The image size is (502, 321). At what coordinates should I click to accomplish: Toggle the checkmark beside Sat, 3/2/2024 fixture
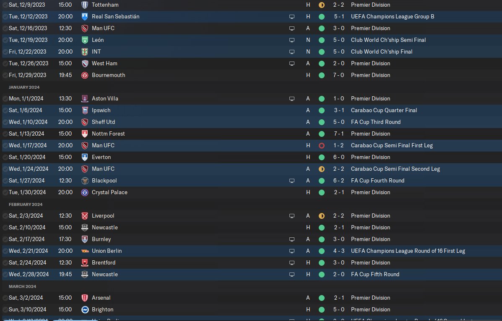pos(5,298)
